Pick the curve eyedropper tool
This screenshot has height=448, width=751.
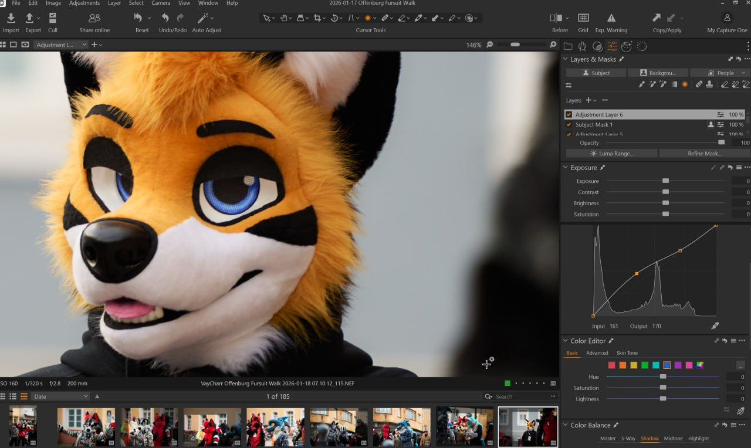coord(715,326)
